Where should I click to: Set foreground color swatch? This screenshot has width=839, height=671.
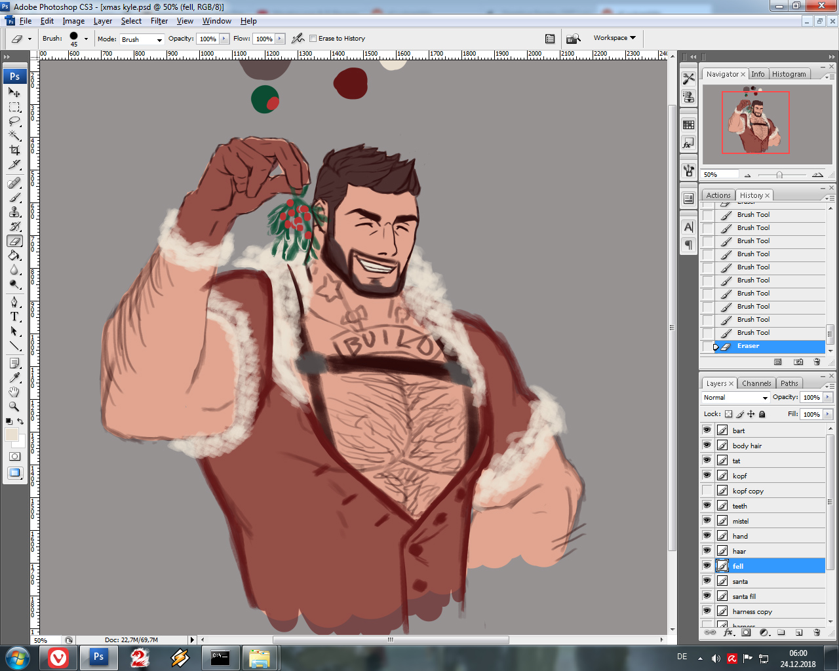11,434
